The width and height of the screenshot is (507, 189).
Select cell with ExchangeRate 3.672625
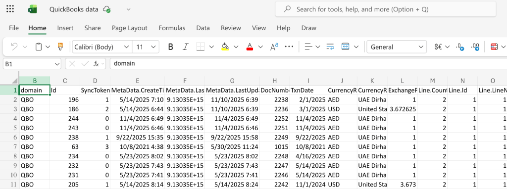(x=403, y=109)
